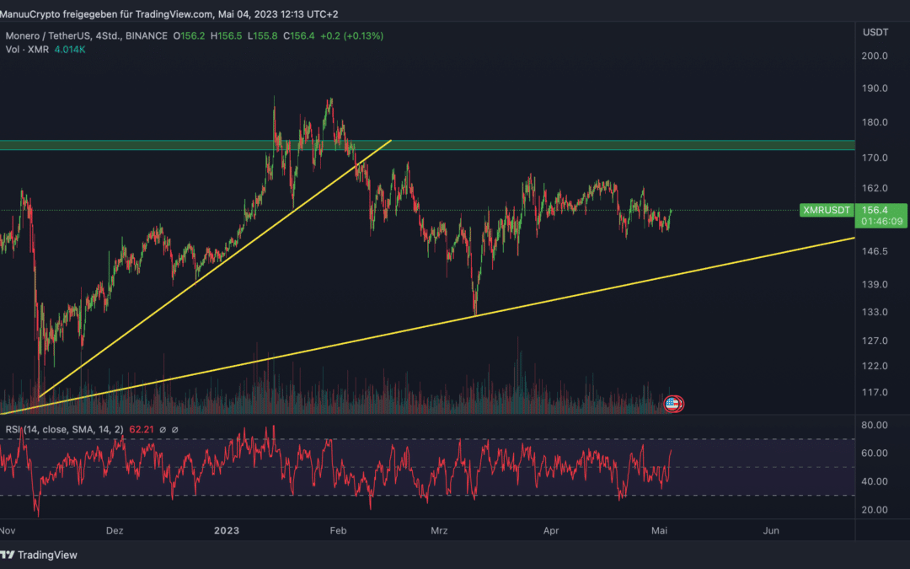Click the open value O156.2
The height and width of the screenshot is (569, 910).
[189, 36]
